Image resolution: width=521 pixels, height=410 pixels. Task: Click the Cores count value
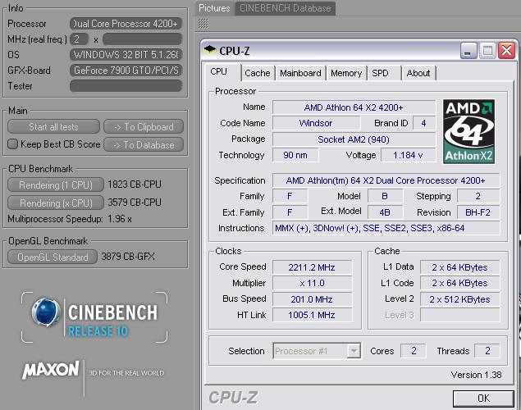[x=414, y=351]
